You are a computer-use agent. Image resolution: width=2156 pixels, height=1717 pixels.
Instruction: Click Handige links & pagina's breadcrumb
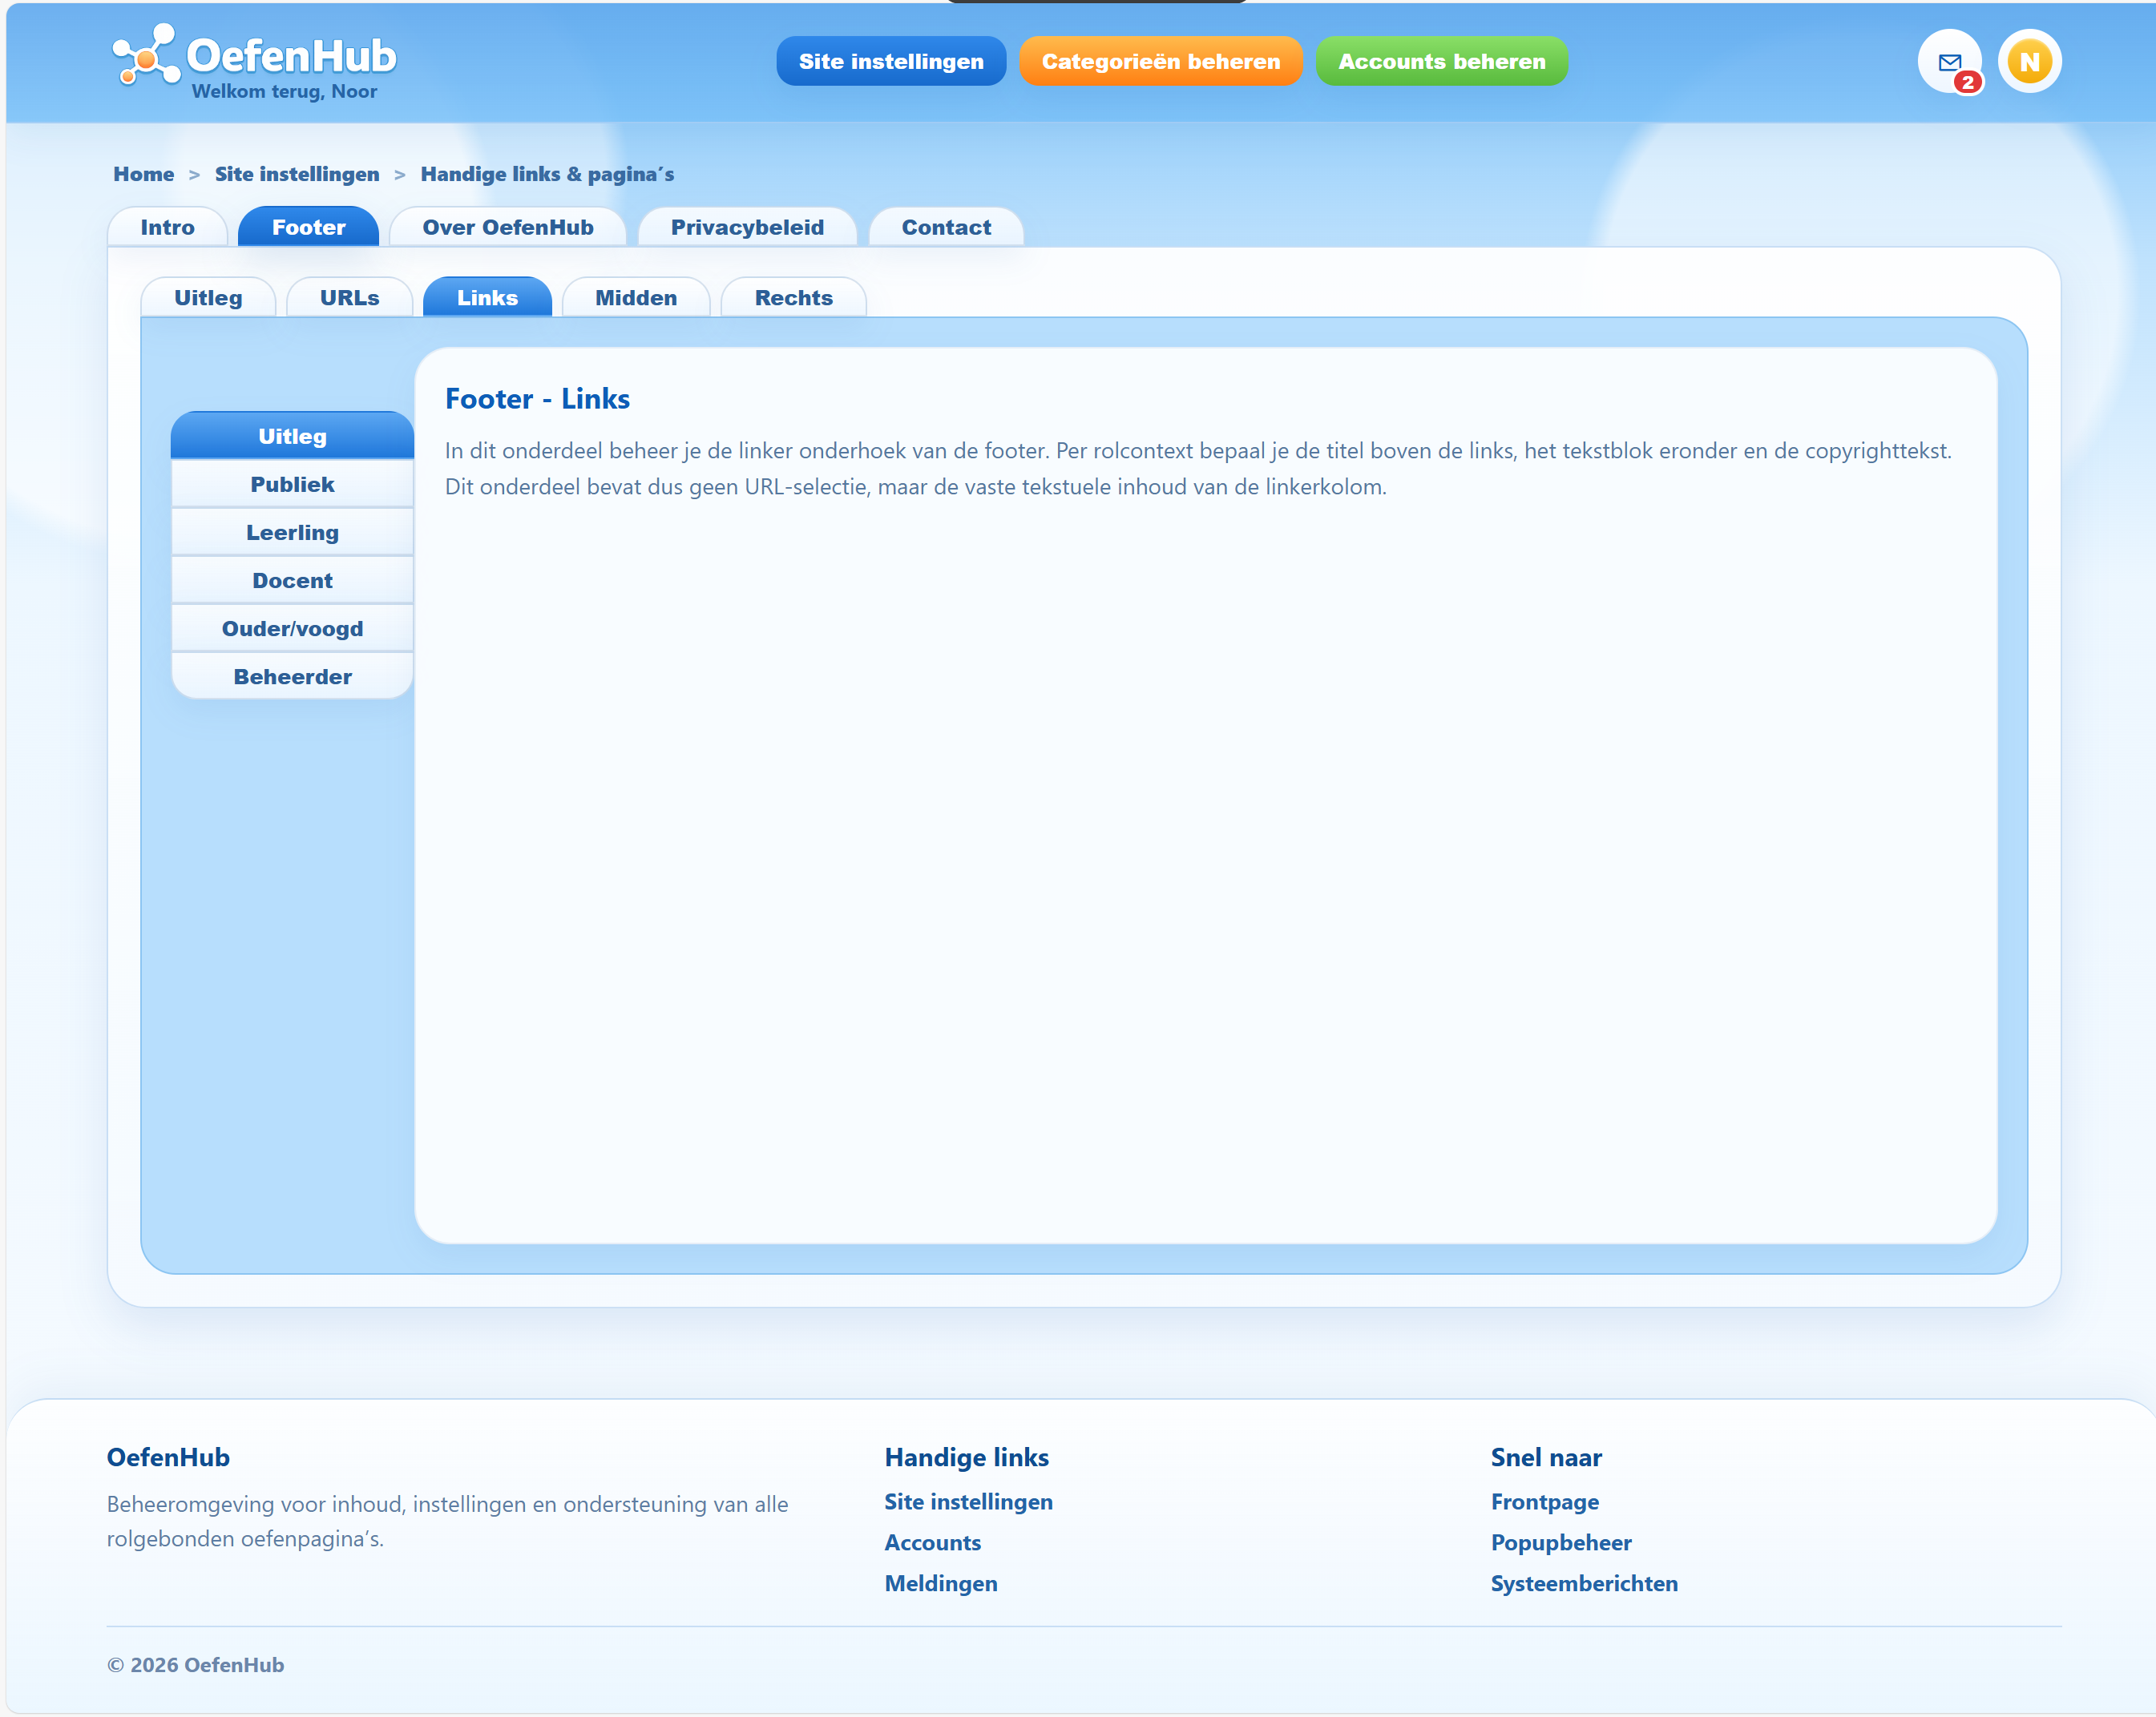click(x=547, y=174)
